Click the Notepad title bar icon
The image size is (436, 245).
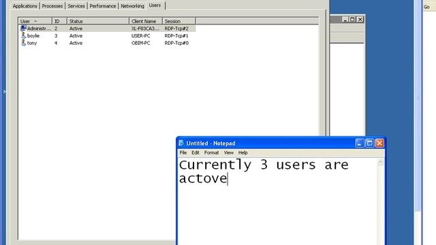(181, 143)
